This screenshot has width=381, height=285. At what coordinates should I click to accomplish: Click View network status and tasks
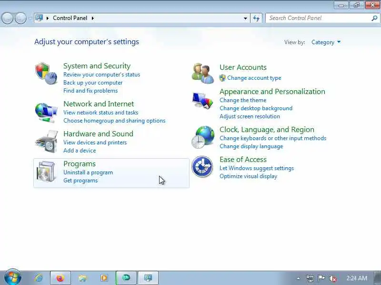coord(100,113)
